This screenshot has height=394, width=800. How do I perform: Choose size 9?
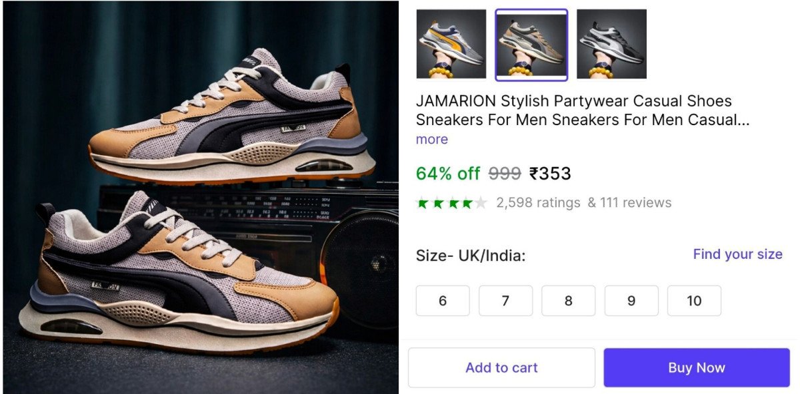[x=631, y=301]
